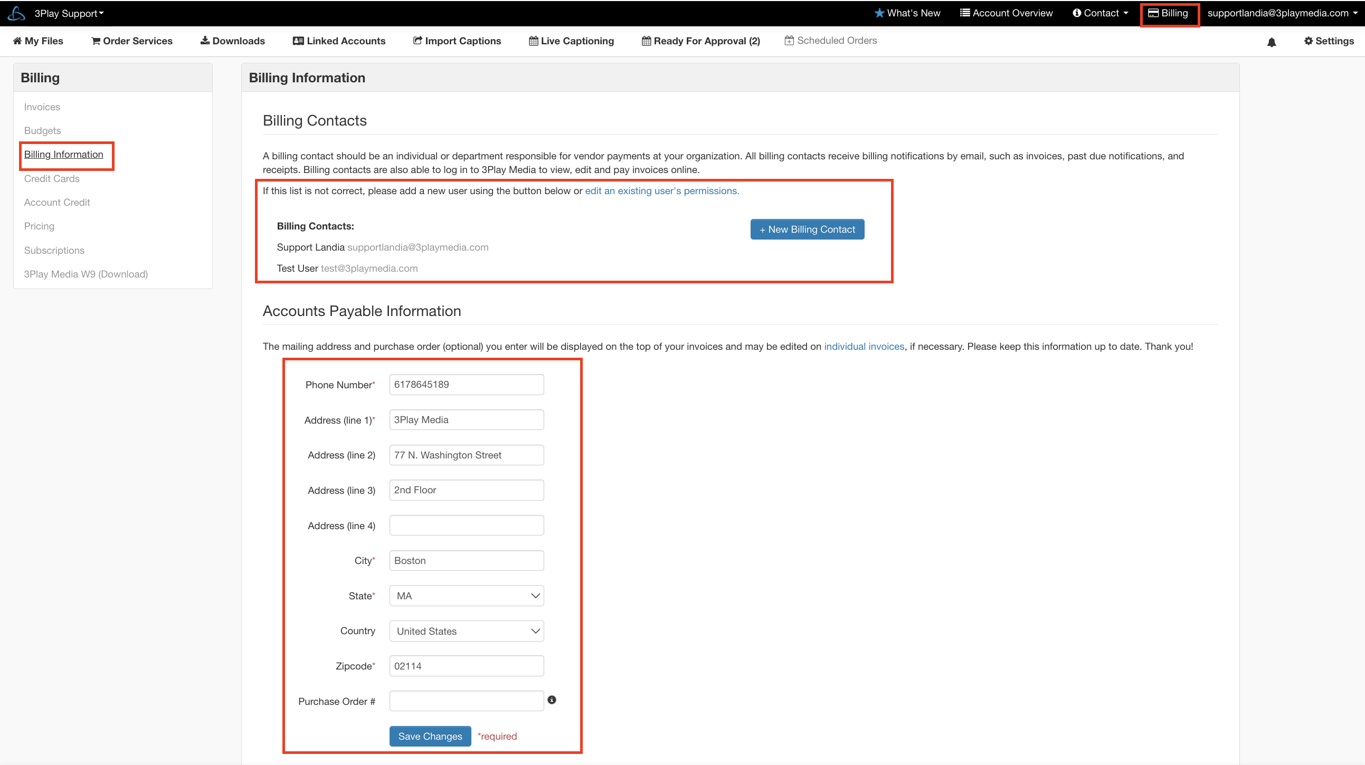The height and width of the screenshot is (765, 1365).
Task: Click the Purchase Order info icon
Action: click(x=552, y=700)
